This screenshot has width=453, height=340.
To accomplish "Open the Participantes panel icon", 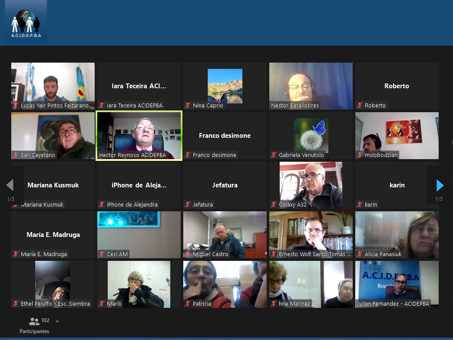I will click(34, 322).
